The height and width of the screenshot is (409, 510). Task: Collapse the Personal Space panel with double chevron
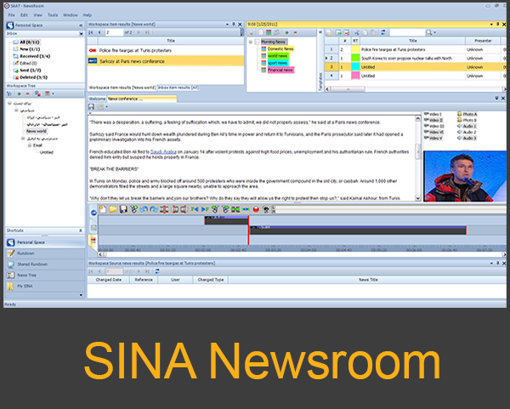[x=81, y=26]
